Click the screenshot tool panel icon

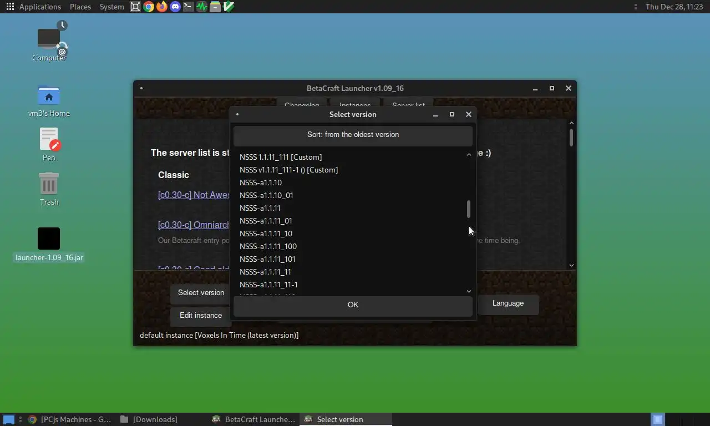click(x=135, y=7)
